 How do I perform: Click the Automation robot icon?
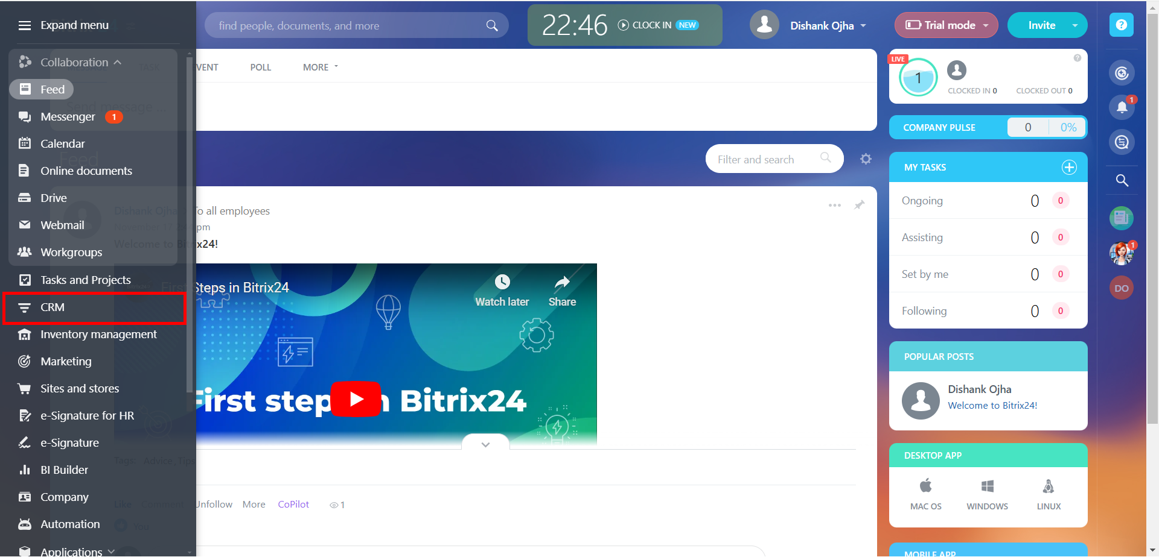[x=25, y=524]
